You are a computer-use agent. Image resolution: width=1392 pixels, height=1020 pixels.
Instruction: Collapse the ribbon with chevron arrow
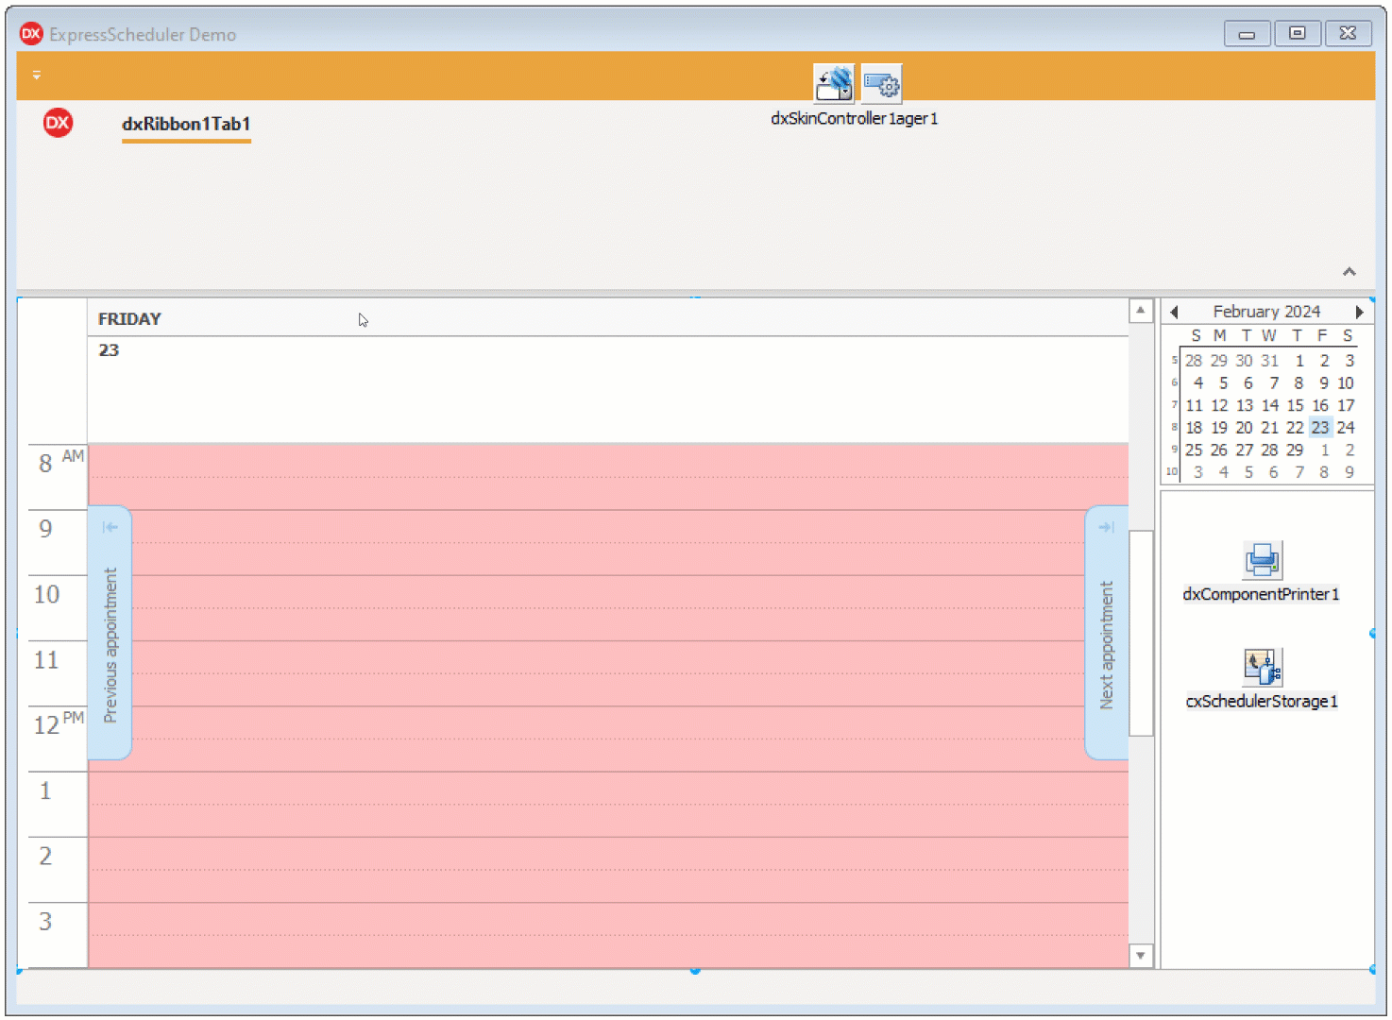pyautogui.click(x=1349, y=272)
